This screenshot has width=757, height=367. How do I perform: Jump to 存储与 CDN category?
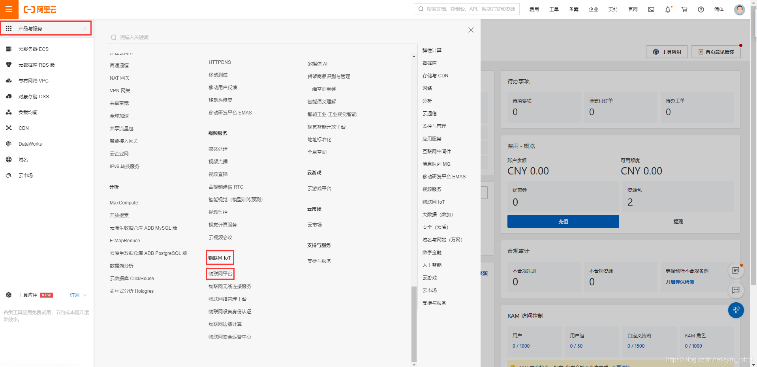tap(435, 75)
